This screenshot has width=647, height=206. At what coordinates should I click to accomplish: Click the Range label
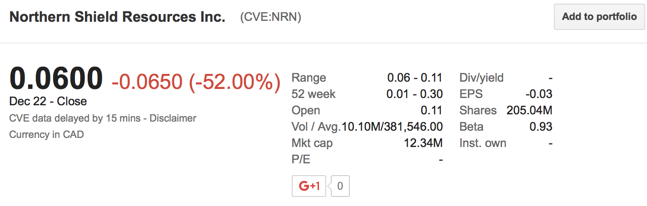(x=309, y=78)
